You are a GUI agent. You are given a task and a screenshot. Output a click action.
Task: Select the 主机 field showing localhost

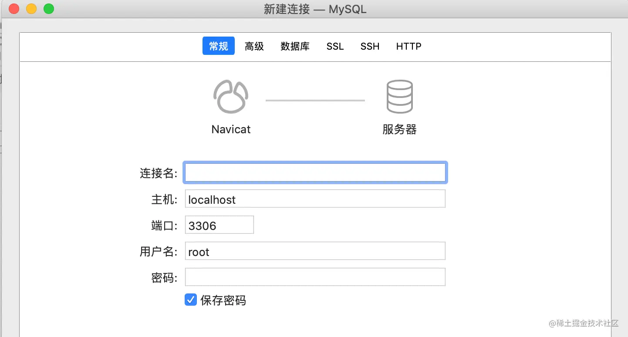click(315, 199)
